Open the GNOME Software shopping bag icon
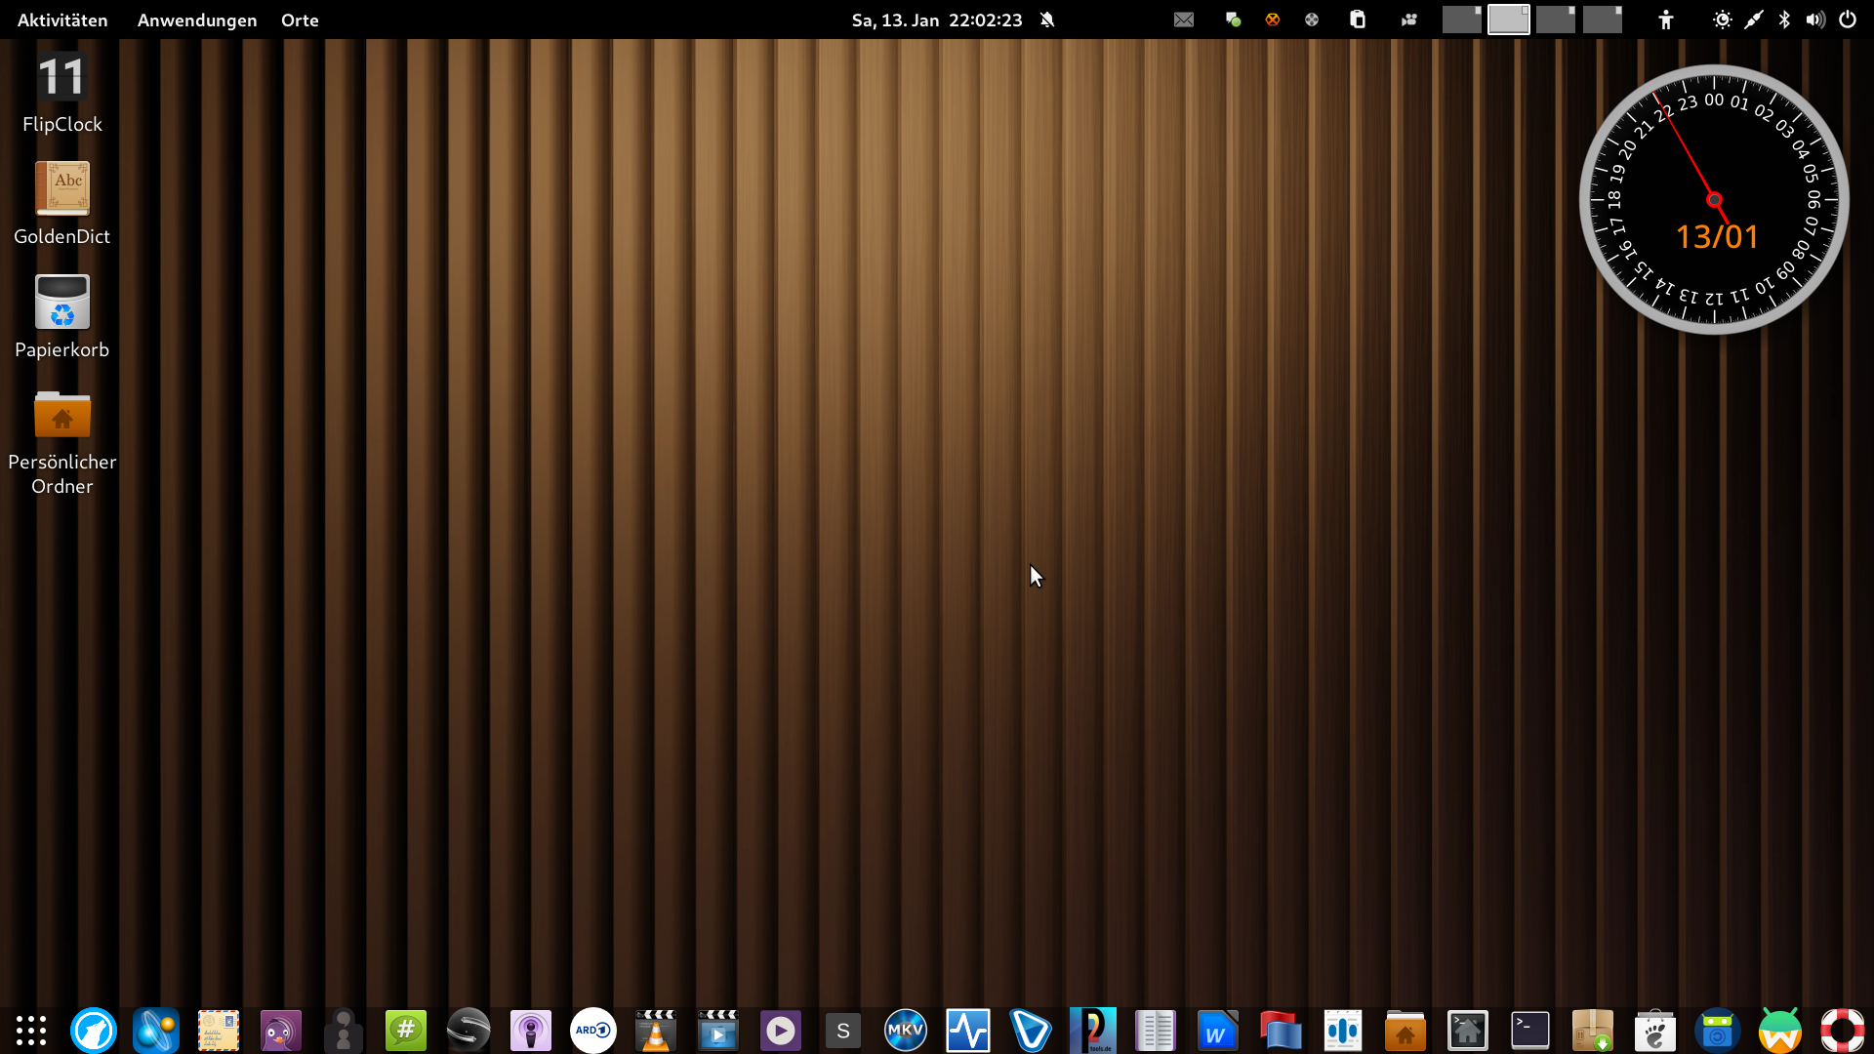This screenshot has height=1054, width=1874. tap(1654, 1031)
